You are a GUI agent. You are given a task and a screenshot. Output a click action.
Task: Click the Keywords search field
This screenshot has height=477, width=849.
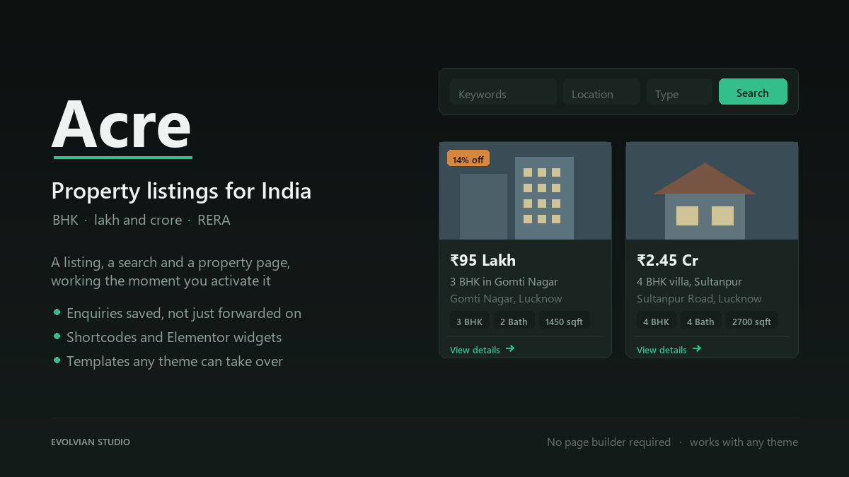click(x=503, y=92)
